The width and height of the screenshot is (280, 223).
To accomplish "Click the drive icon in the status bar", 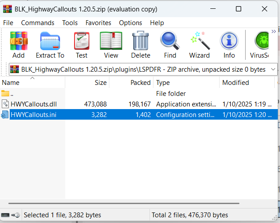I will (5, 215).
